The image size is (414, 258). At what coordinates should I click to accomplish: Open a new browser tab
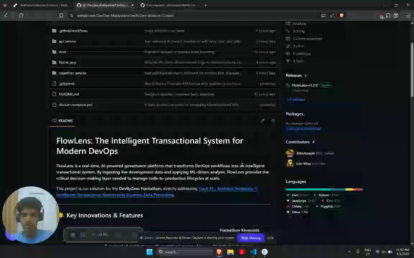pos(206,5)
